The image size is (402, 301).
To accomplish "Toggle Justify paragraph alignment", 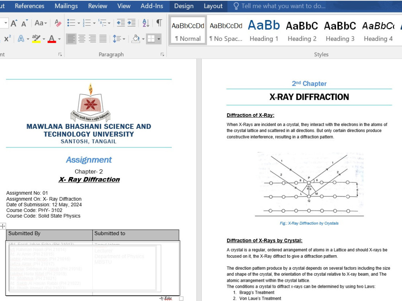I will coord(103,39).
